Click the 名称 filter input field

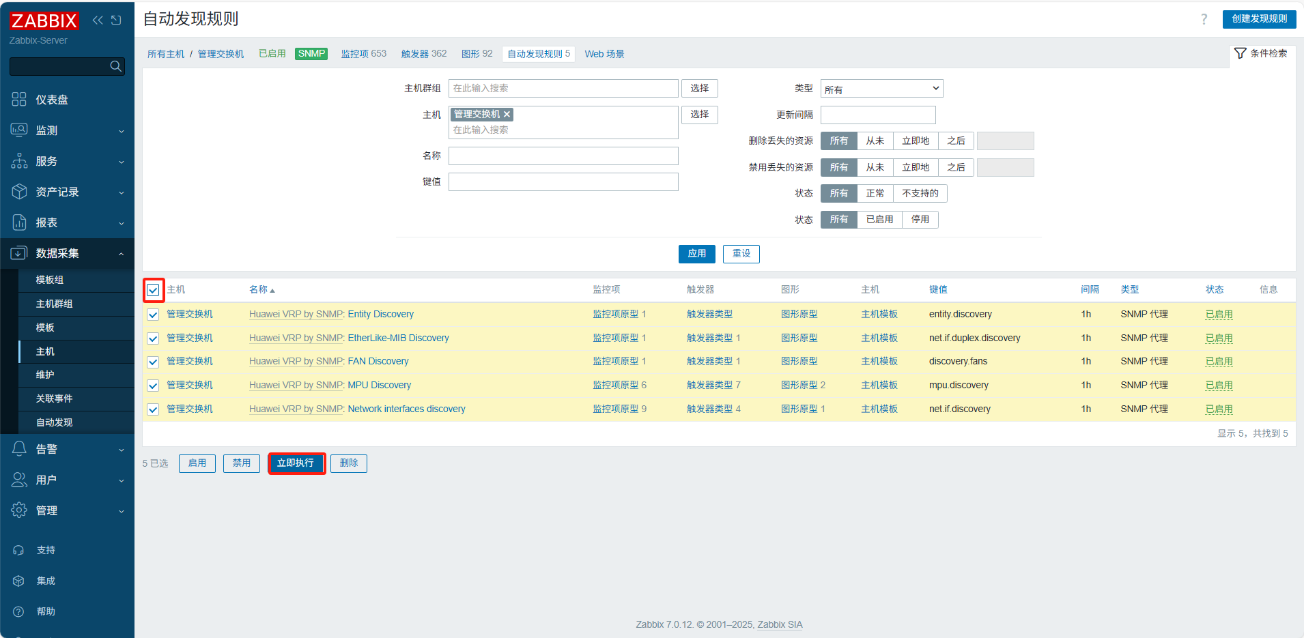(563, 156)
